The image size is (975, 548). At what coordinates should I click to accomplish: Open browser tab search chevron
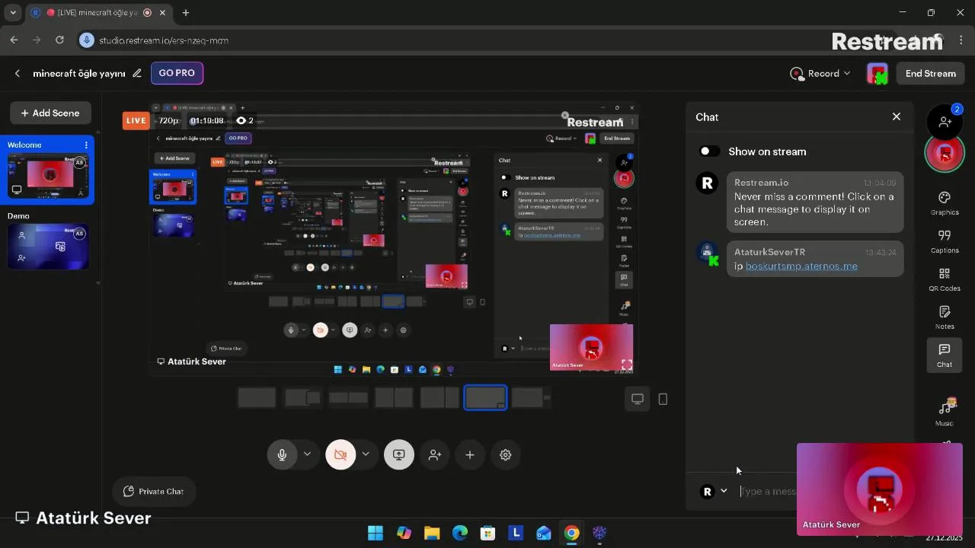(13, 12)
